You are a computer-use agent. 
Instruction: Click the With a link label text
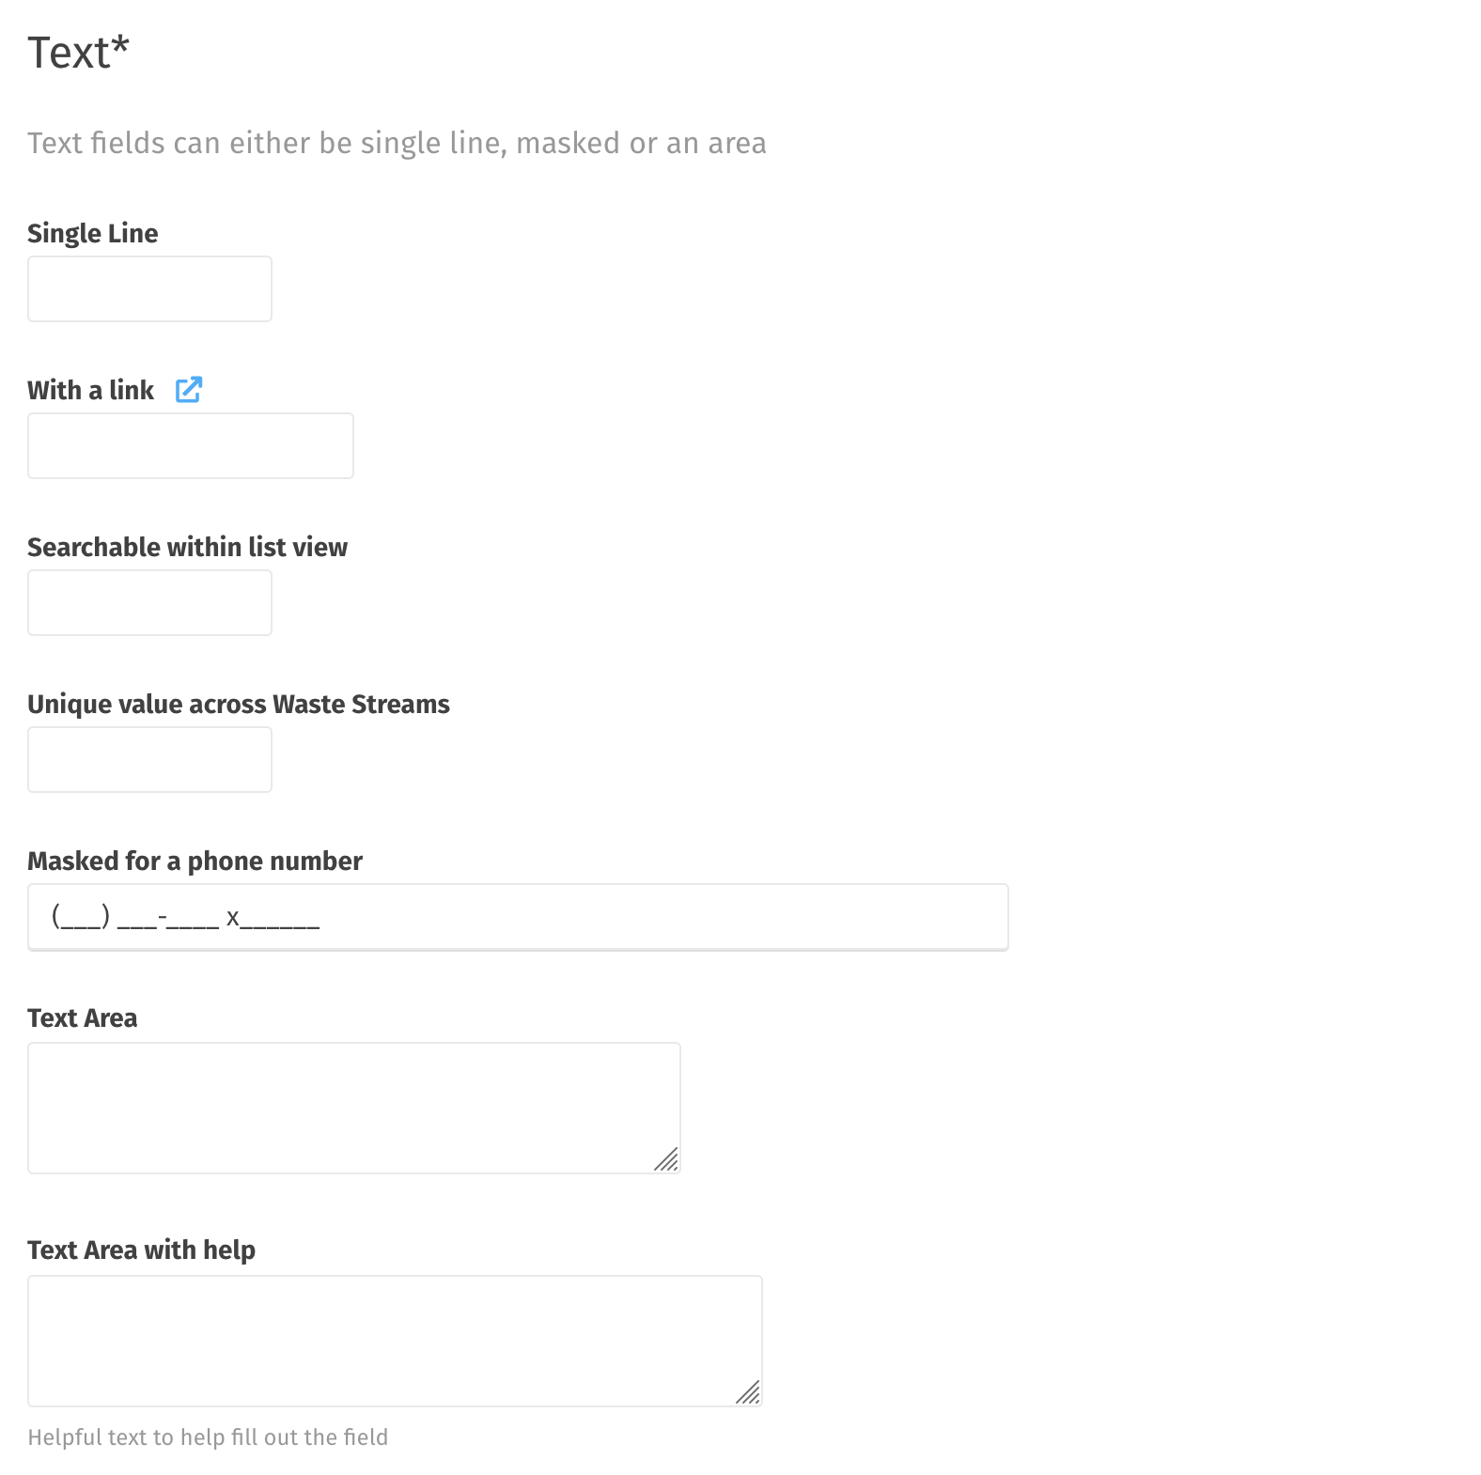click(x=90, y=390)
